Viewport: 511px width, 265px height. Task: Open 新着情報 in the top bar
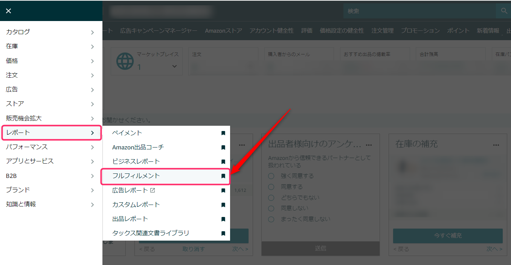488,31
